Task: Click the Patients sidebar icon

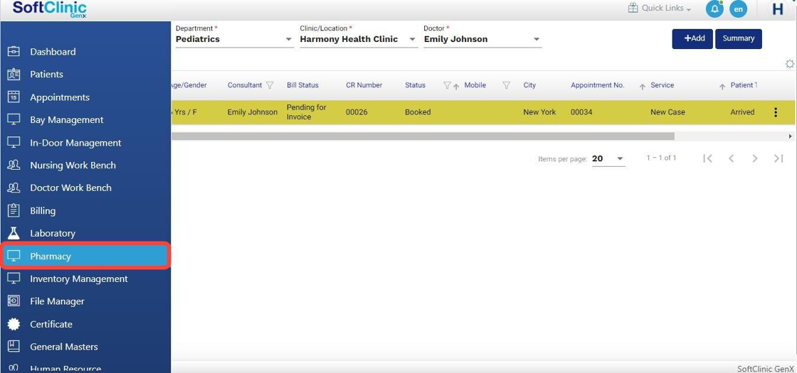Action: [x=14, y=74]
